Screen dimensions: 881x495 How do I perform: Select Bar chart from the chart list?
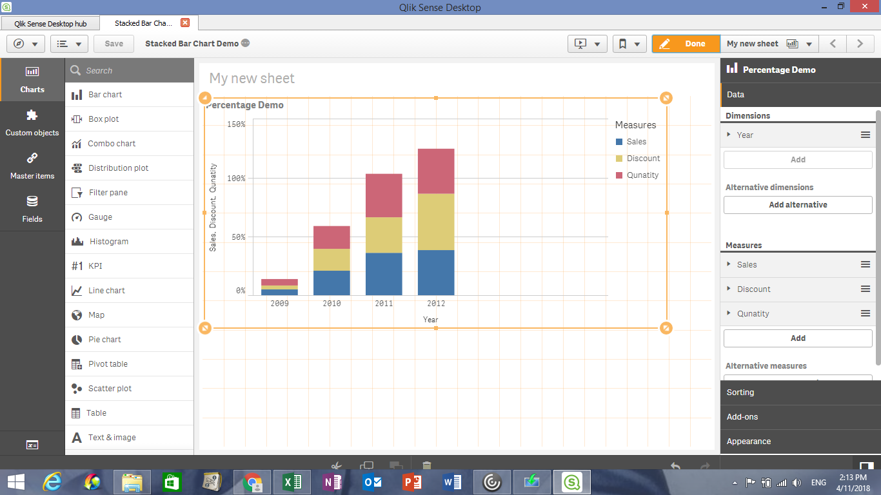point(129,95)
